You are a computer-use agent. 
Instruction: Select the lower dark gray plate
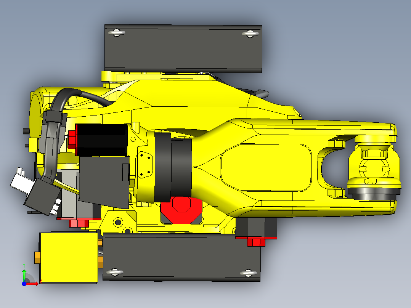click(x=181, y=257)
